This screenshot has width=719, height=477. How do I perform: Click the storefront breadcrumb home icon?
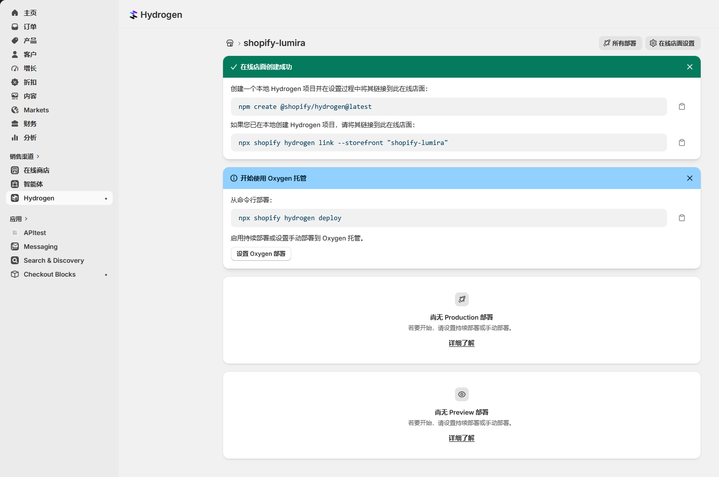(230, 43)
